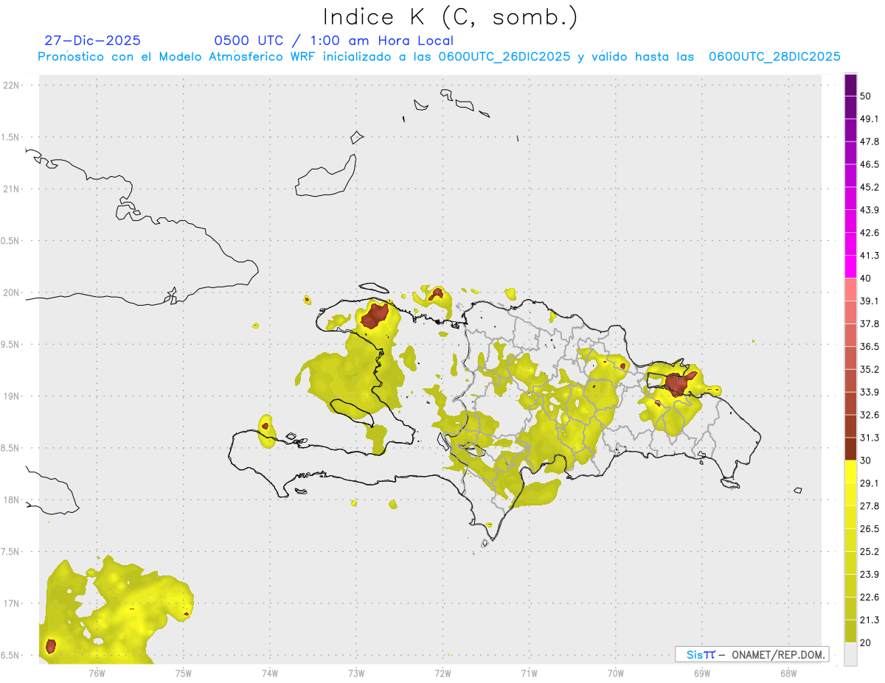Click the valid-until time '0600UTC_28DIC2025'

coord(774,56)
